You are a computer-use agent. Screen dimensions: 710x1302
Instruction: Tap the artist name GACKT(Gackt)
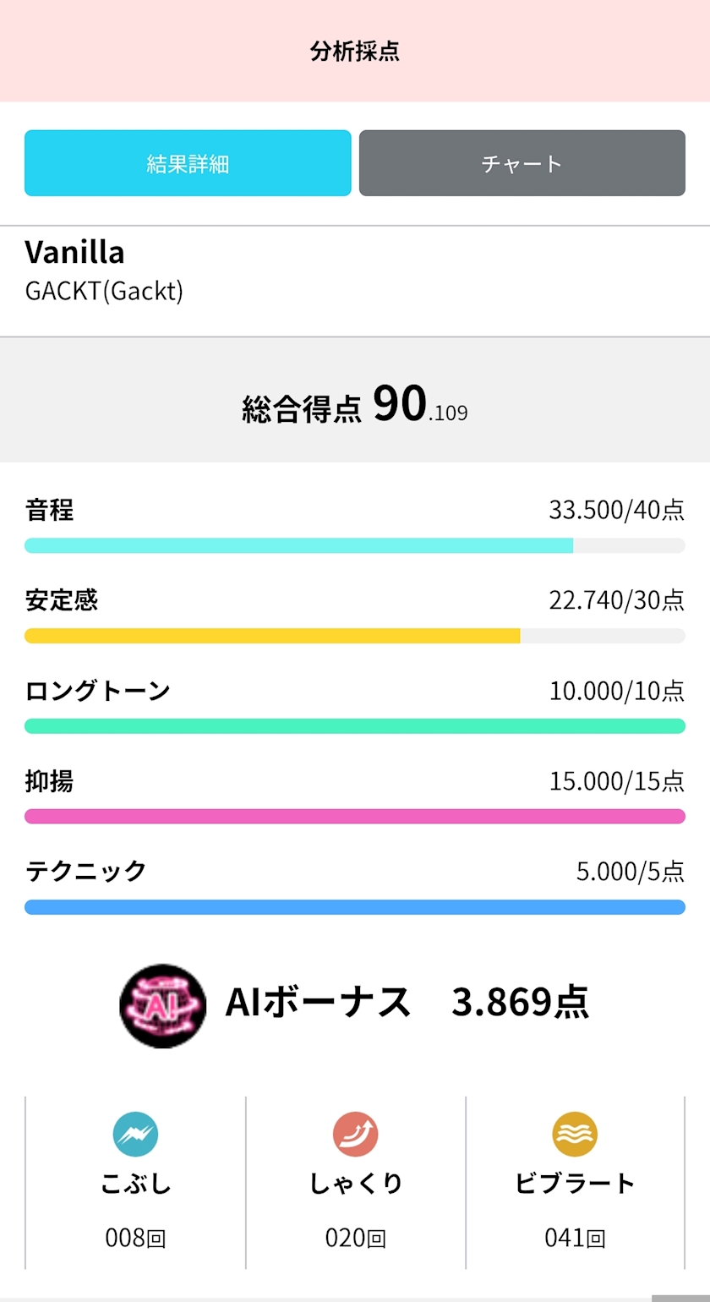coord(104,291)
